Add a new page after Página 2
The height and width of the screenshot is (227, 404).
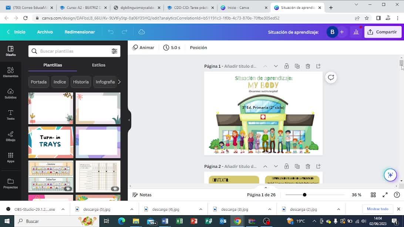pos(319,166)
